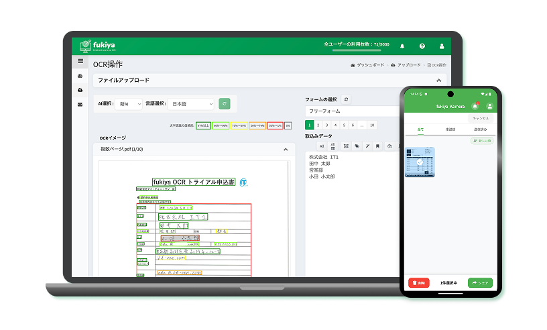Click the 'All' button in 取込みデータ toolbar
The width and height of the screenshot is (547, 330).
click(x=322, y=146)
